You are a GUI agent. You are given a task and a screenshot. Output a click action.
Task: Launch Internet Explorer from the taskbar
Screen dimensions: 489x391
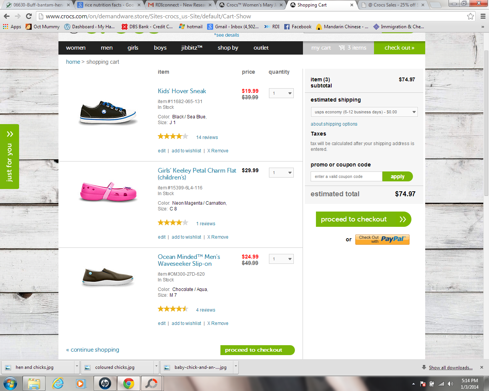tap(58, 383)
